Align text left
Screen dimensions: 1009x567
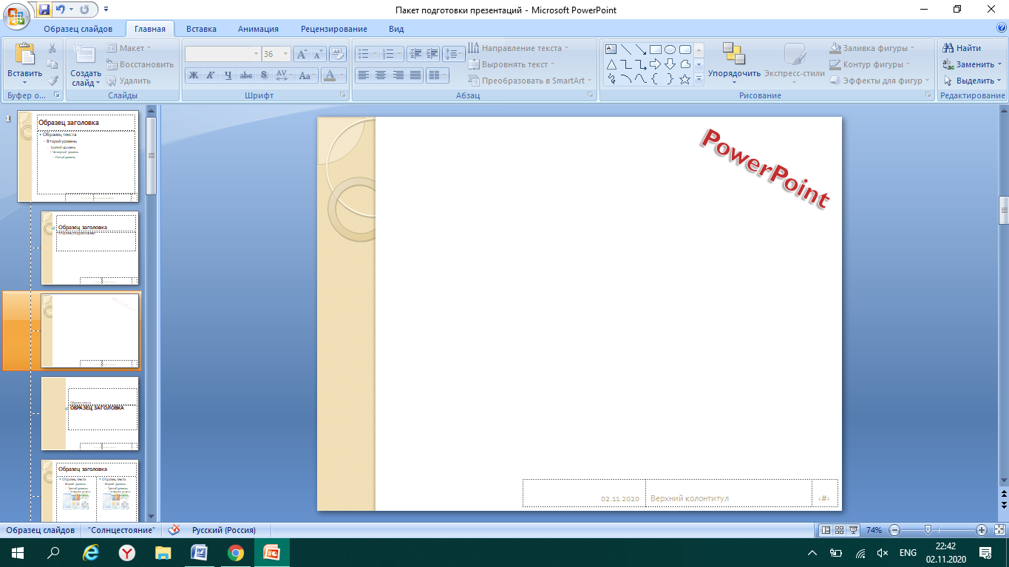(363, 75)
